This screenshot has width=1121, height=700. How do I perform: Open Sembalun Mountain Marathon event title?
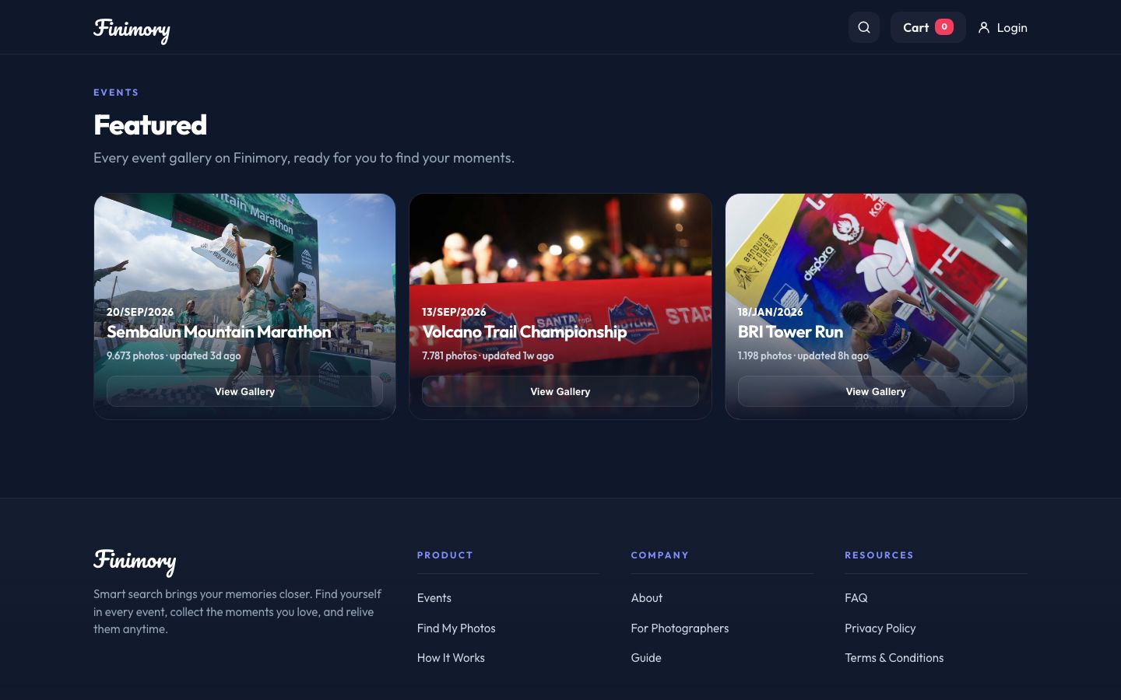pyautogui.click(x=219, y=331)
